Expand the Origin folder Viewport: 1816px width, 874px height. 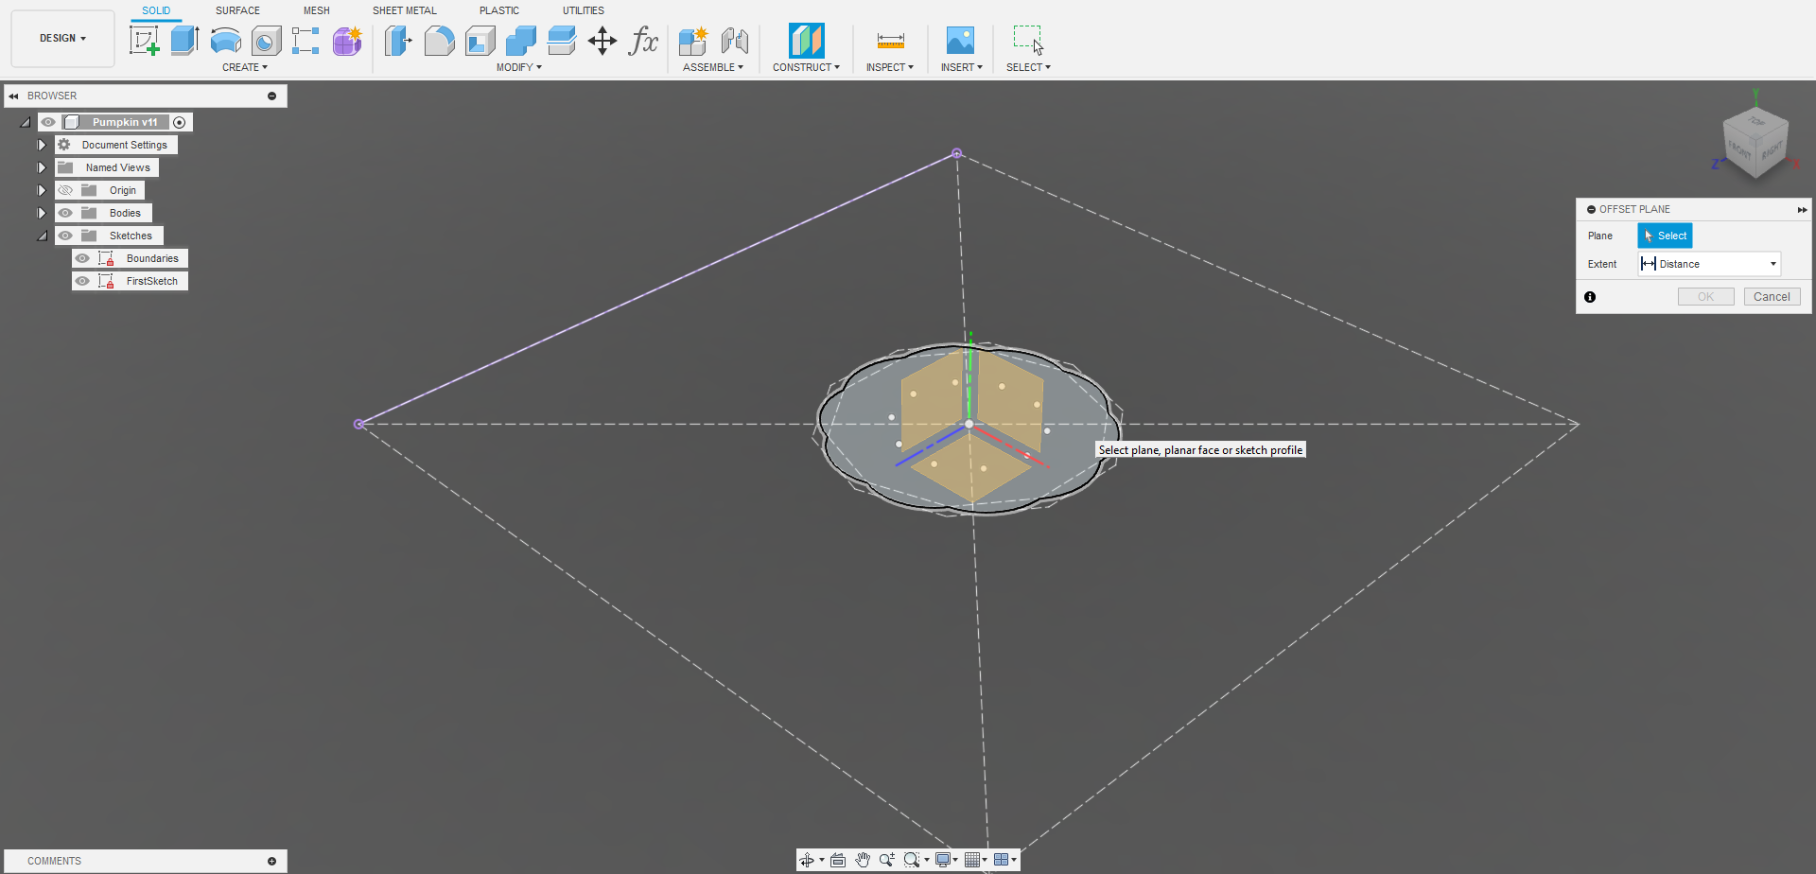click(x=42, y=190)
